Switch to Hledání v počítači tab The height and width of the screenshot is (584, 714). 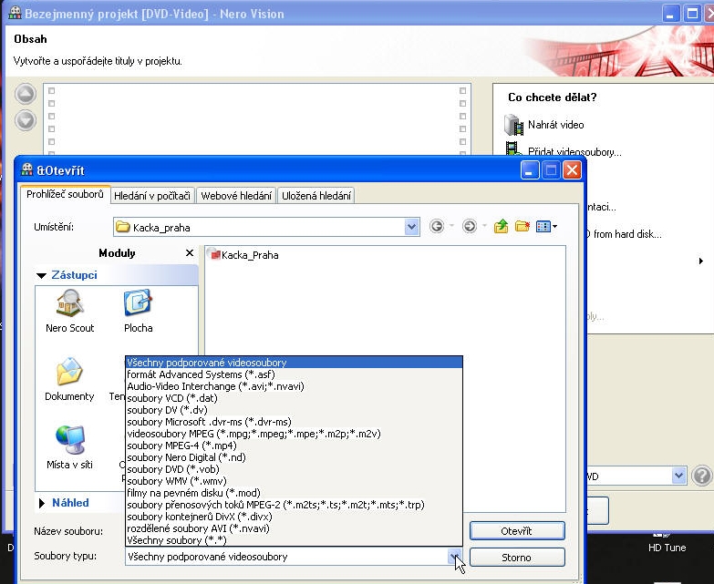(153, 196)
